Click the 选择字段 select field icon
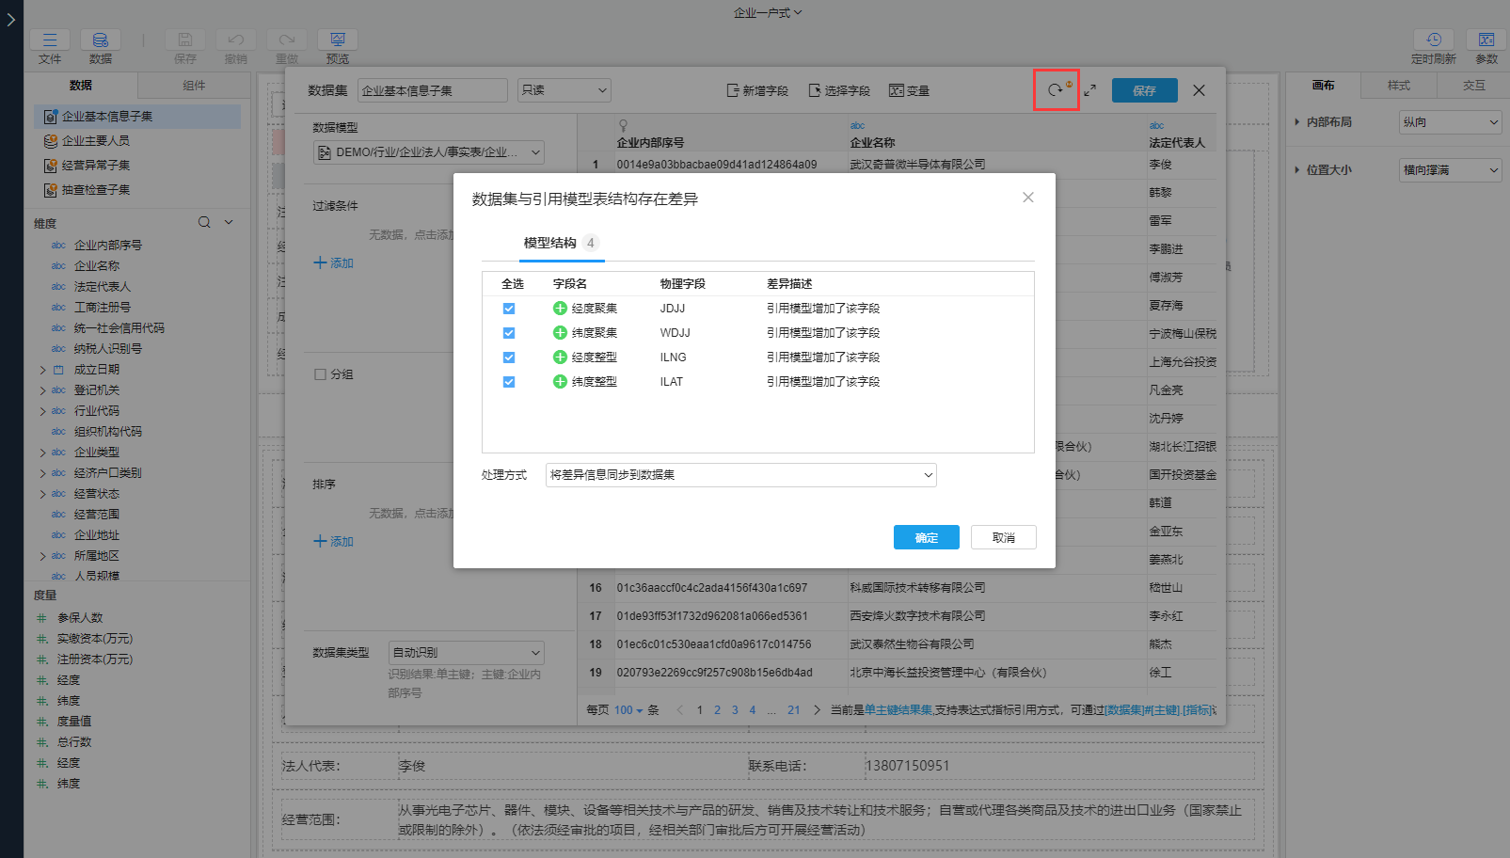The width and height of the screenshot is (1510, 858). [815, 90]
